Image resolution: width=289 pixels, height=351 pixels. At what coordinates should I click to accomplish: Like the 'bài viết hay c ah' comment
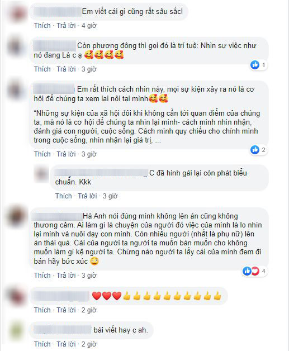coord(42,344)
